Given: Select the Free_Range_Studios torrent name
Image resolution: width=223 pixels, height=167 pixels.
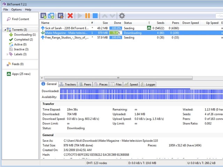Looking at the screenshot, I should pyautogui.click(x=67, y=38).
